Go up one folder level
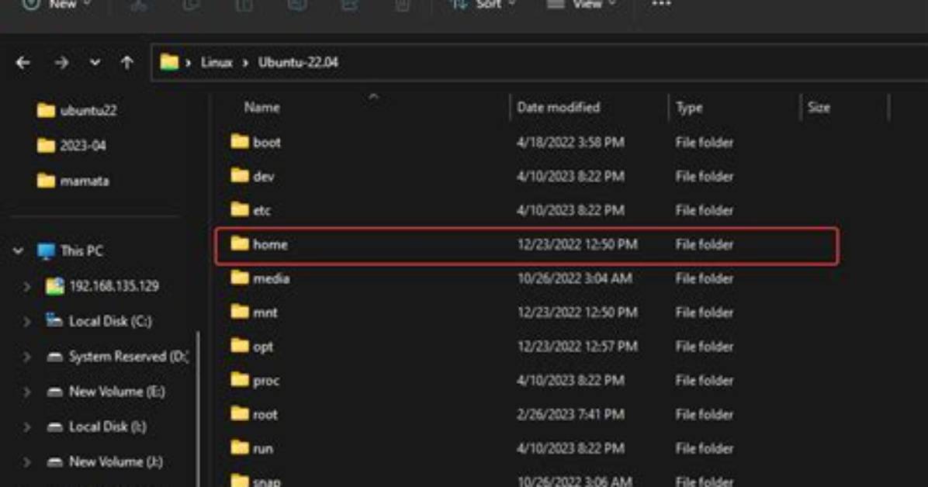Viewport: 928px width, 487px height. (x=126, y=63)
